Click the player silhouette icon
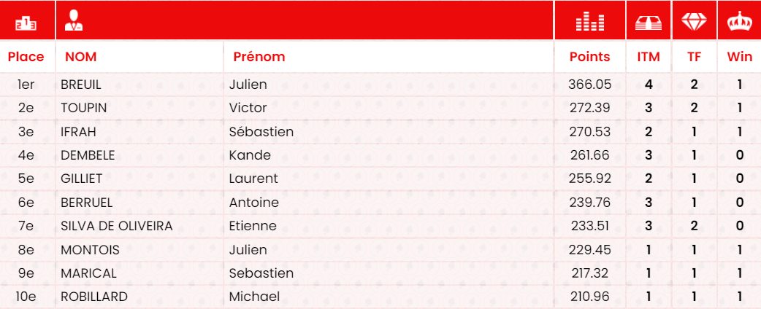 [x=74, y=21]
